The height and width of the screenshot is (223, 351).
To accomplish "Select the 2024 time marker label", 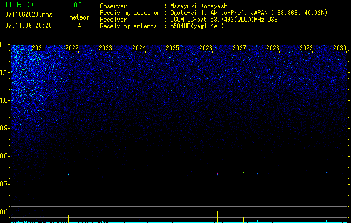I will 139,48.
